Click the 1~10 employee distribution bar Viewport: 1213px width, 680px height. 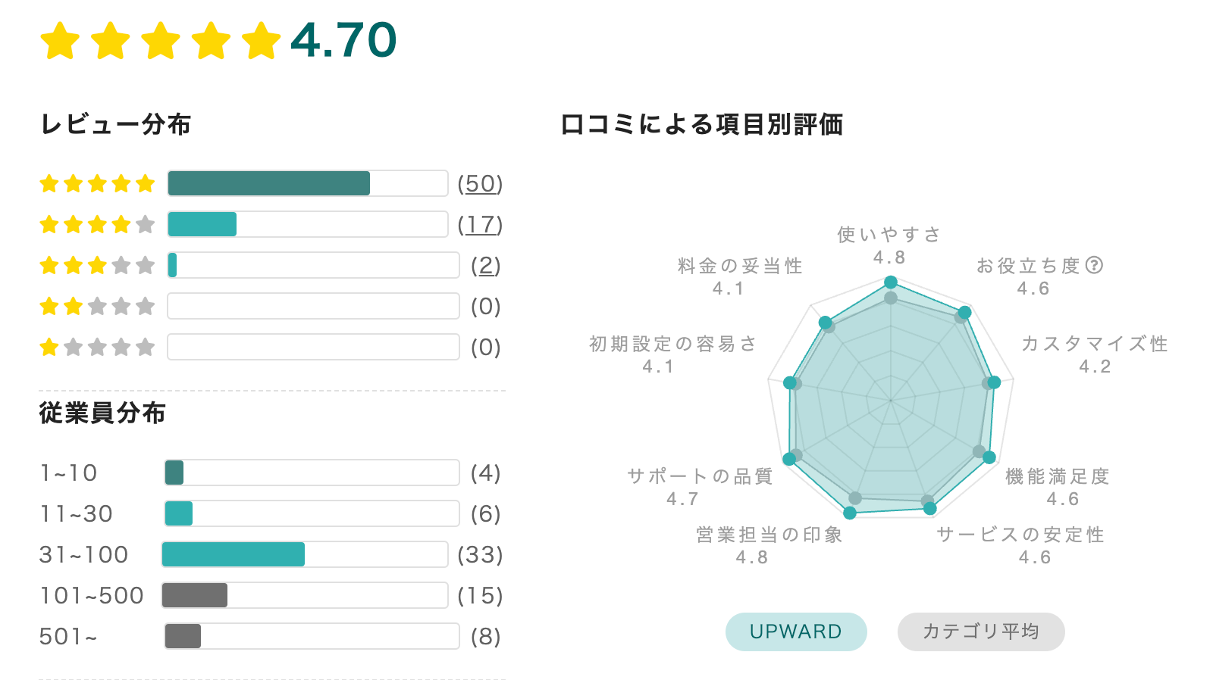[x=174, y=473]
